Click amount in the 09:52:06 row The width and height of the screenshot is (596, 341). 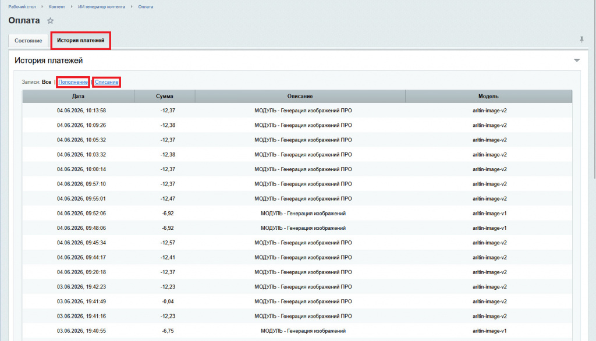[x=168, y=214]
